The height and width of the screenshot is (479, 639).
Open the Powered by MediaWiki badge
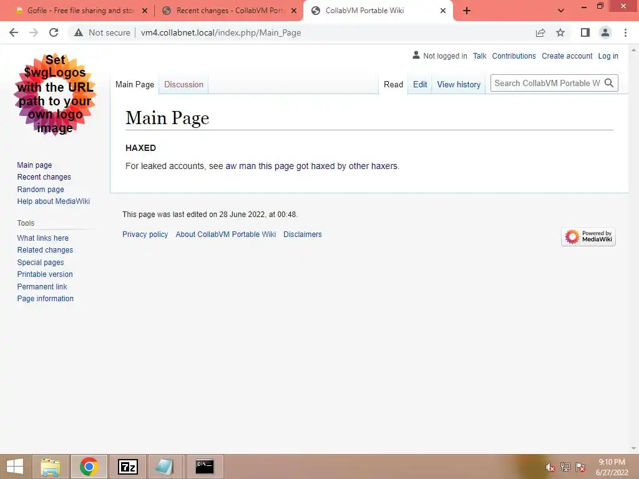pos(588,236)
